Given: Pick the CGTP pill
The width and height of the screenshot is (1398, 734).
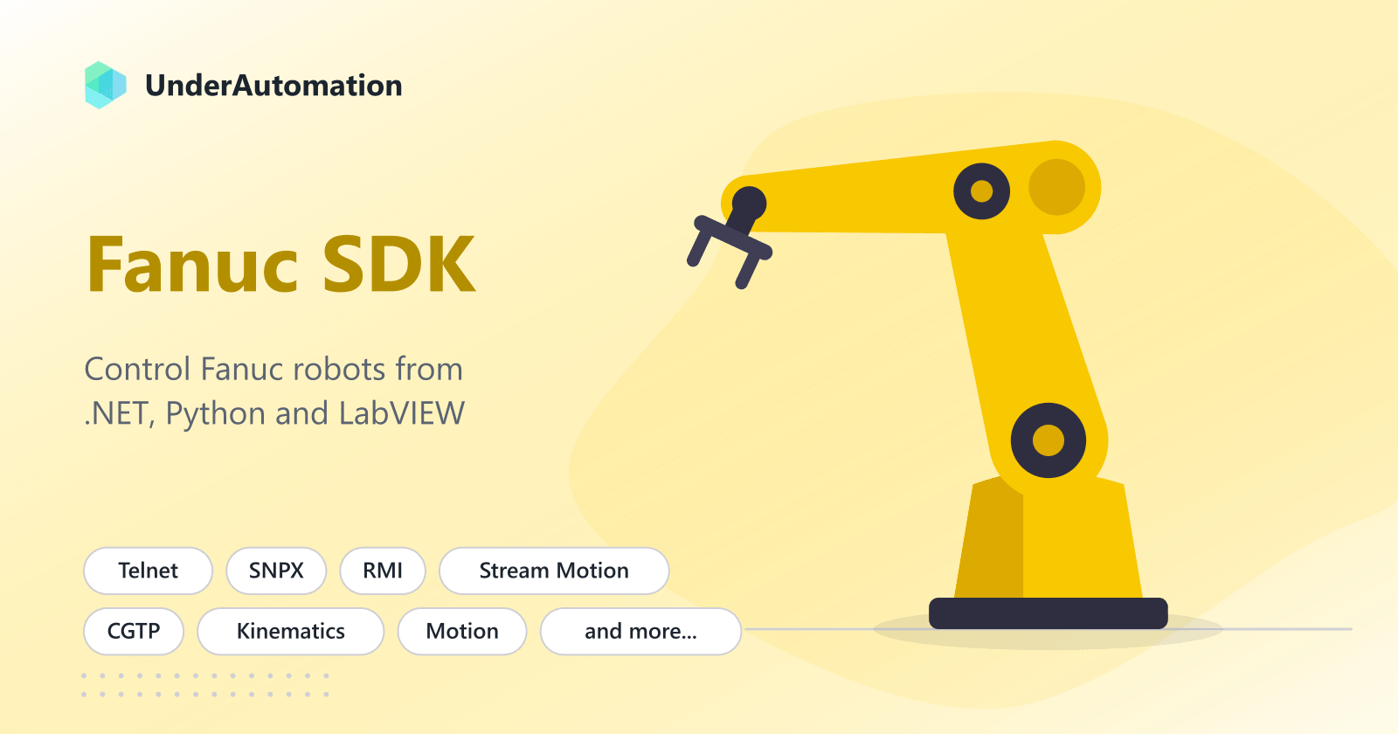Looking at the screenshot, I should coord(134,631).
